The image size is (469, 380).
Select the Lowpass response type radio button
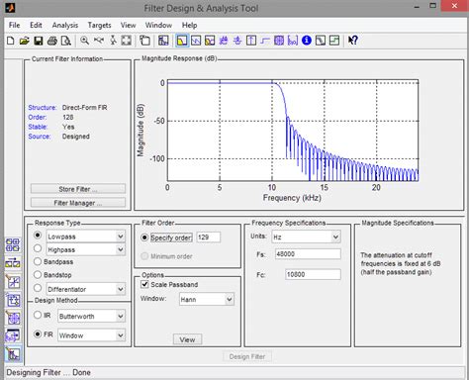pos(38,236)
